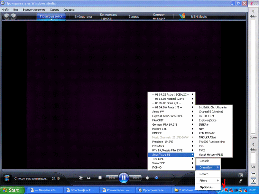Open the Синхронизация tab
This screenshot has width=259, height=194.
point(159,17)
